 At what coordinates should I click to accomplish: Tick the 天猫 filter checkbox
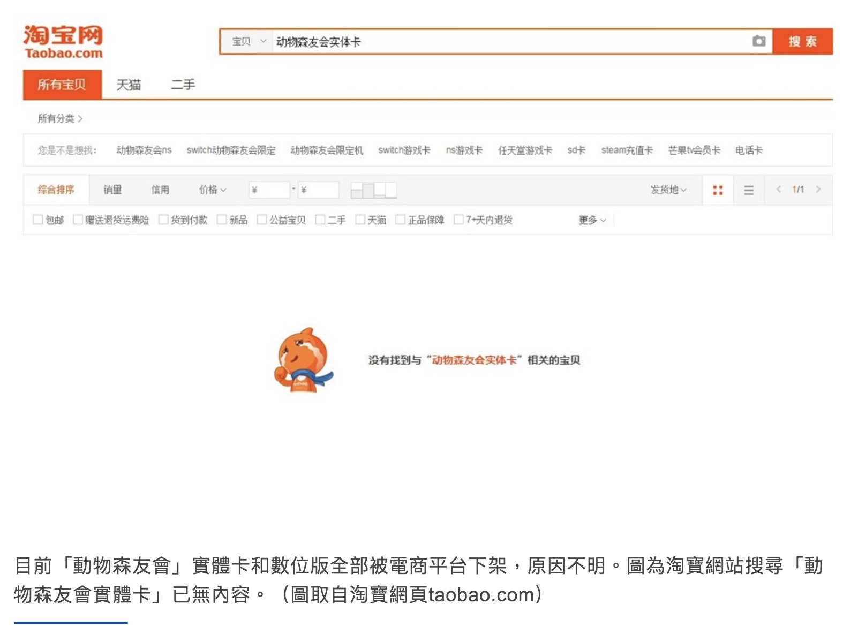360,220
